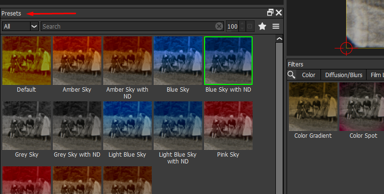The image size is (384, 194).
Task: Click the red crosshair point marker
Action: tap(346, 48)
